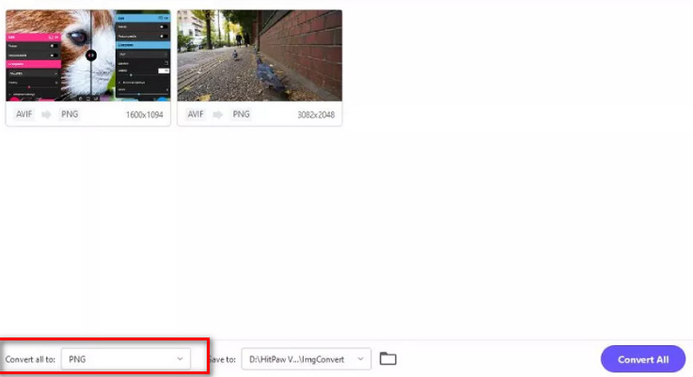This screenshot has width=693, height=377.
Task: Click chevron arrow beside the ImgConvert path
Action: tap(360, 359)
